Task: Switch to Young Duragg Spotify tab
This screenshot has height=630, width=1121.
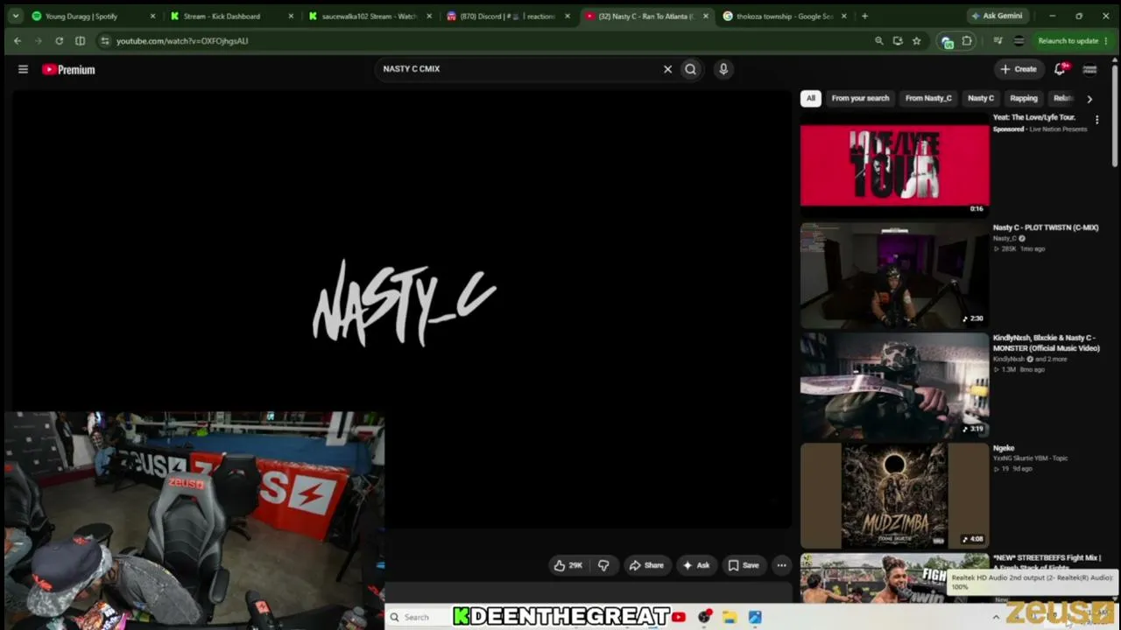Action: pyautogui.click(x=81, y=16)
